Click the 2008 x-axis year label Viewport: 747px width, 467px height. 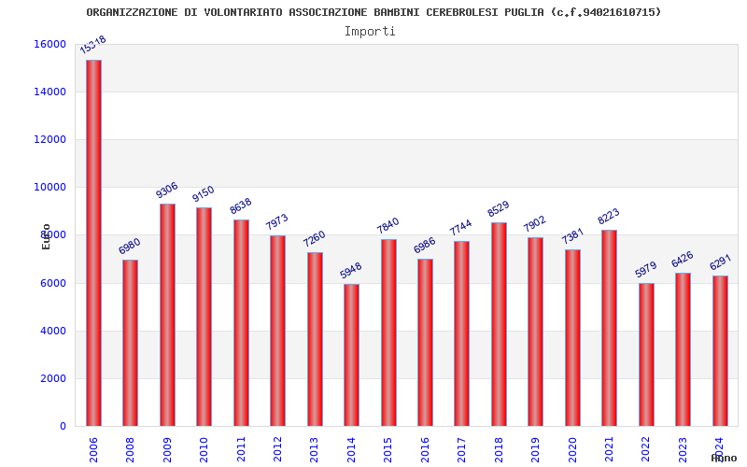(130, 449)
